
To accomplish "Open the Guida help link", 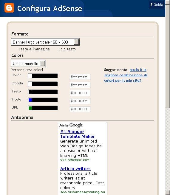I will (x=157, y=5).
